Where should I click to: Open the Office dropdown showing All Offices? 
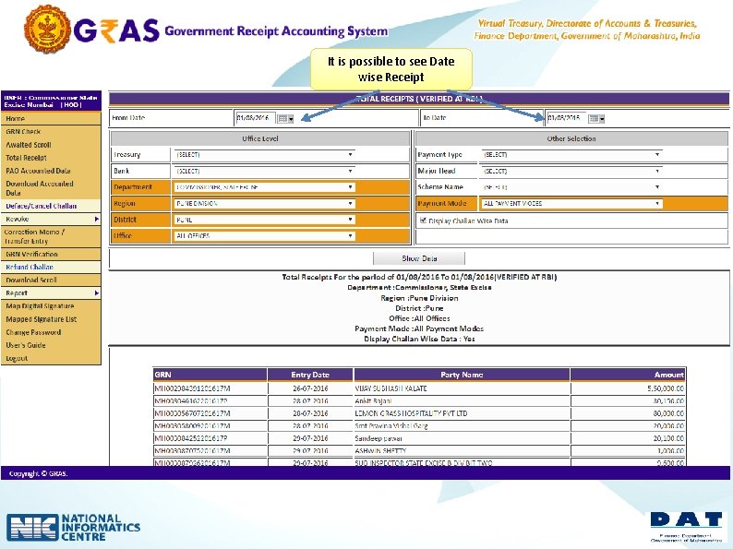click(x=264, y=236)
